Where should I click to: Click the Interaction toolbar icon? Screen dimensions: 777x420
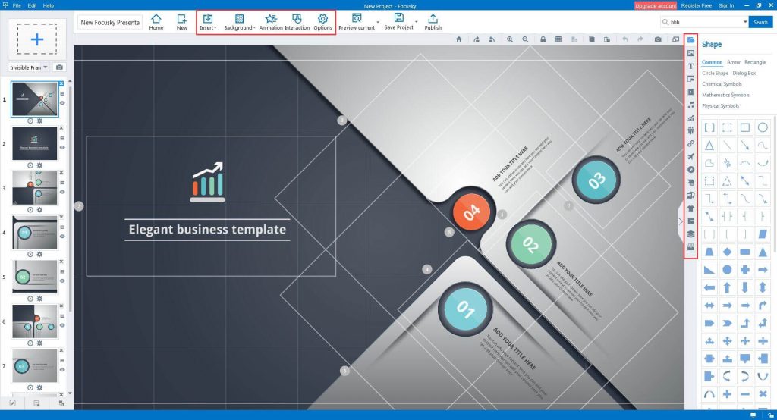pos(297,21)
